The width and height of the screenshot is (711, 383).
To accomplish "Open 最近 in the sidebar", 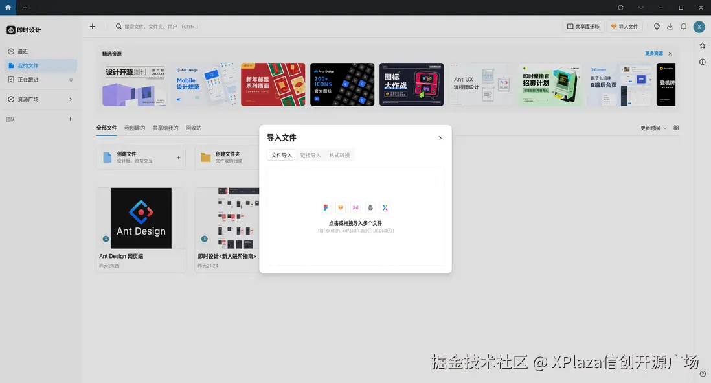I will coord(40,51).
